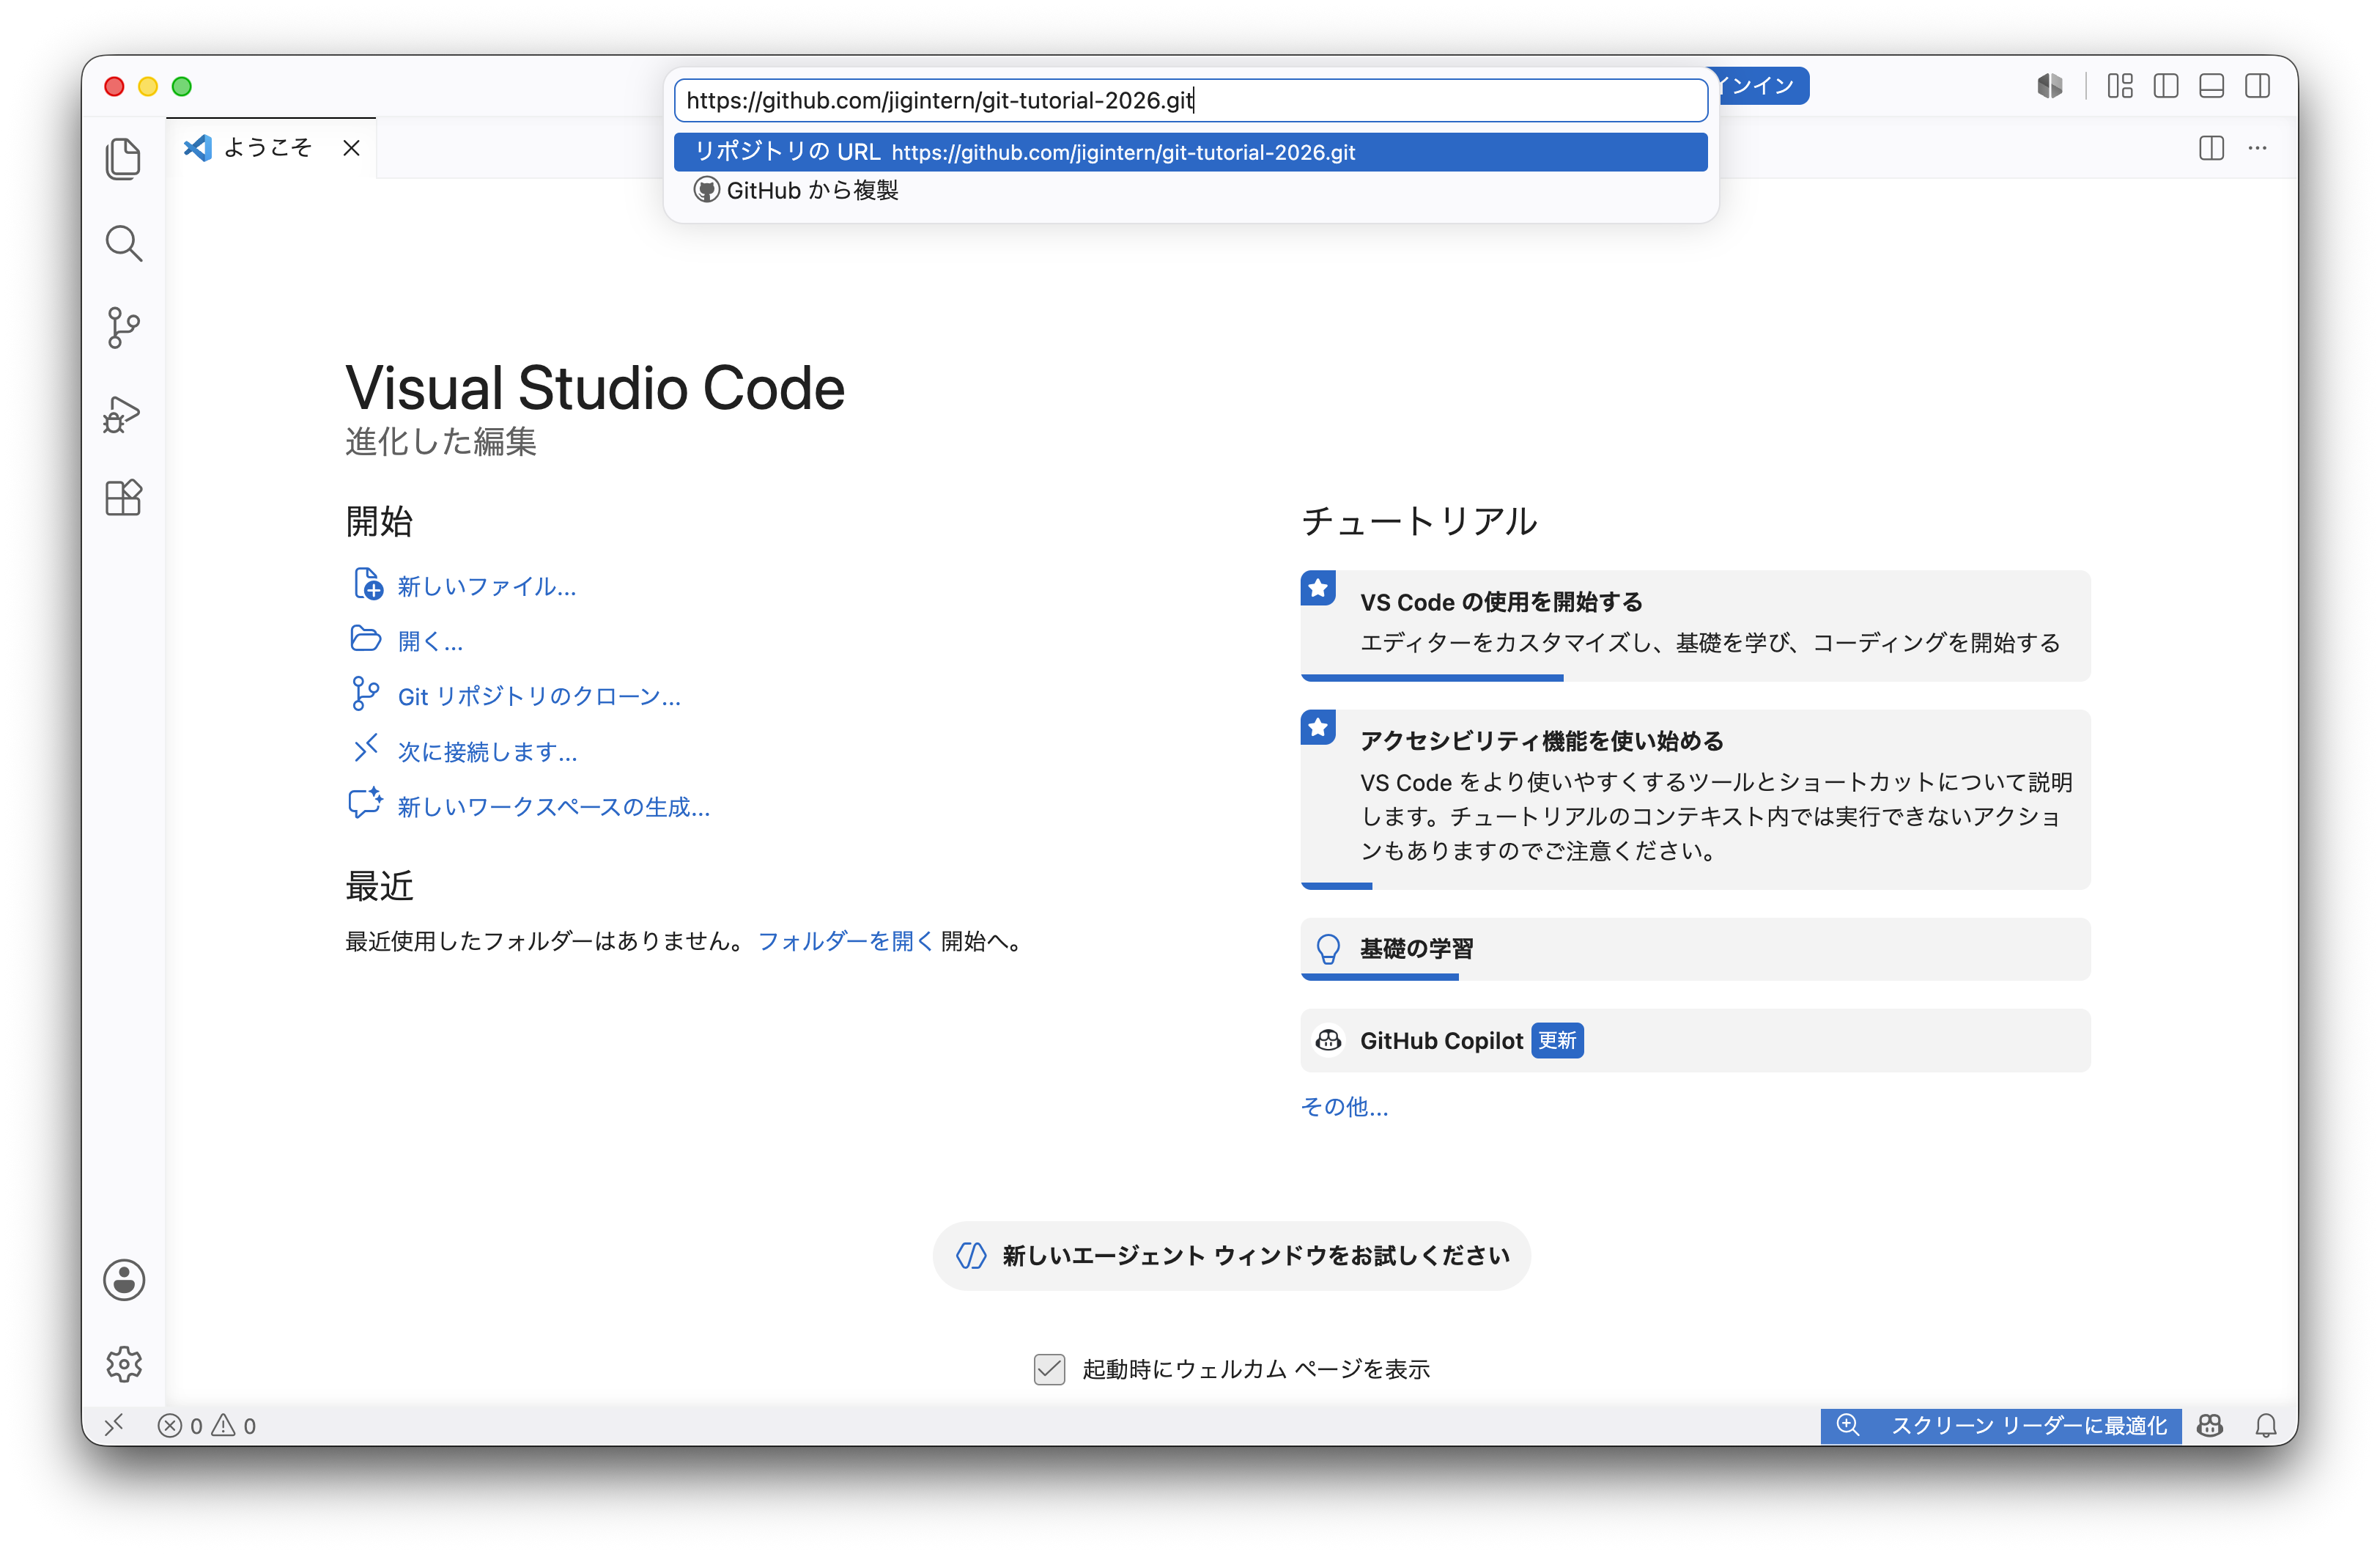Click the repository URL input field

[1190, 100]
